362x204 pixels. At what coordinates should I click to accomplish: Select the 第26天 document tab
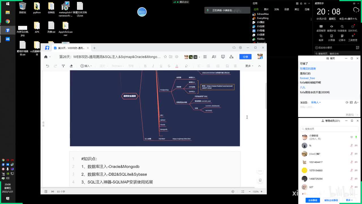coord(71,48)
